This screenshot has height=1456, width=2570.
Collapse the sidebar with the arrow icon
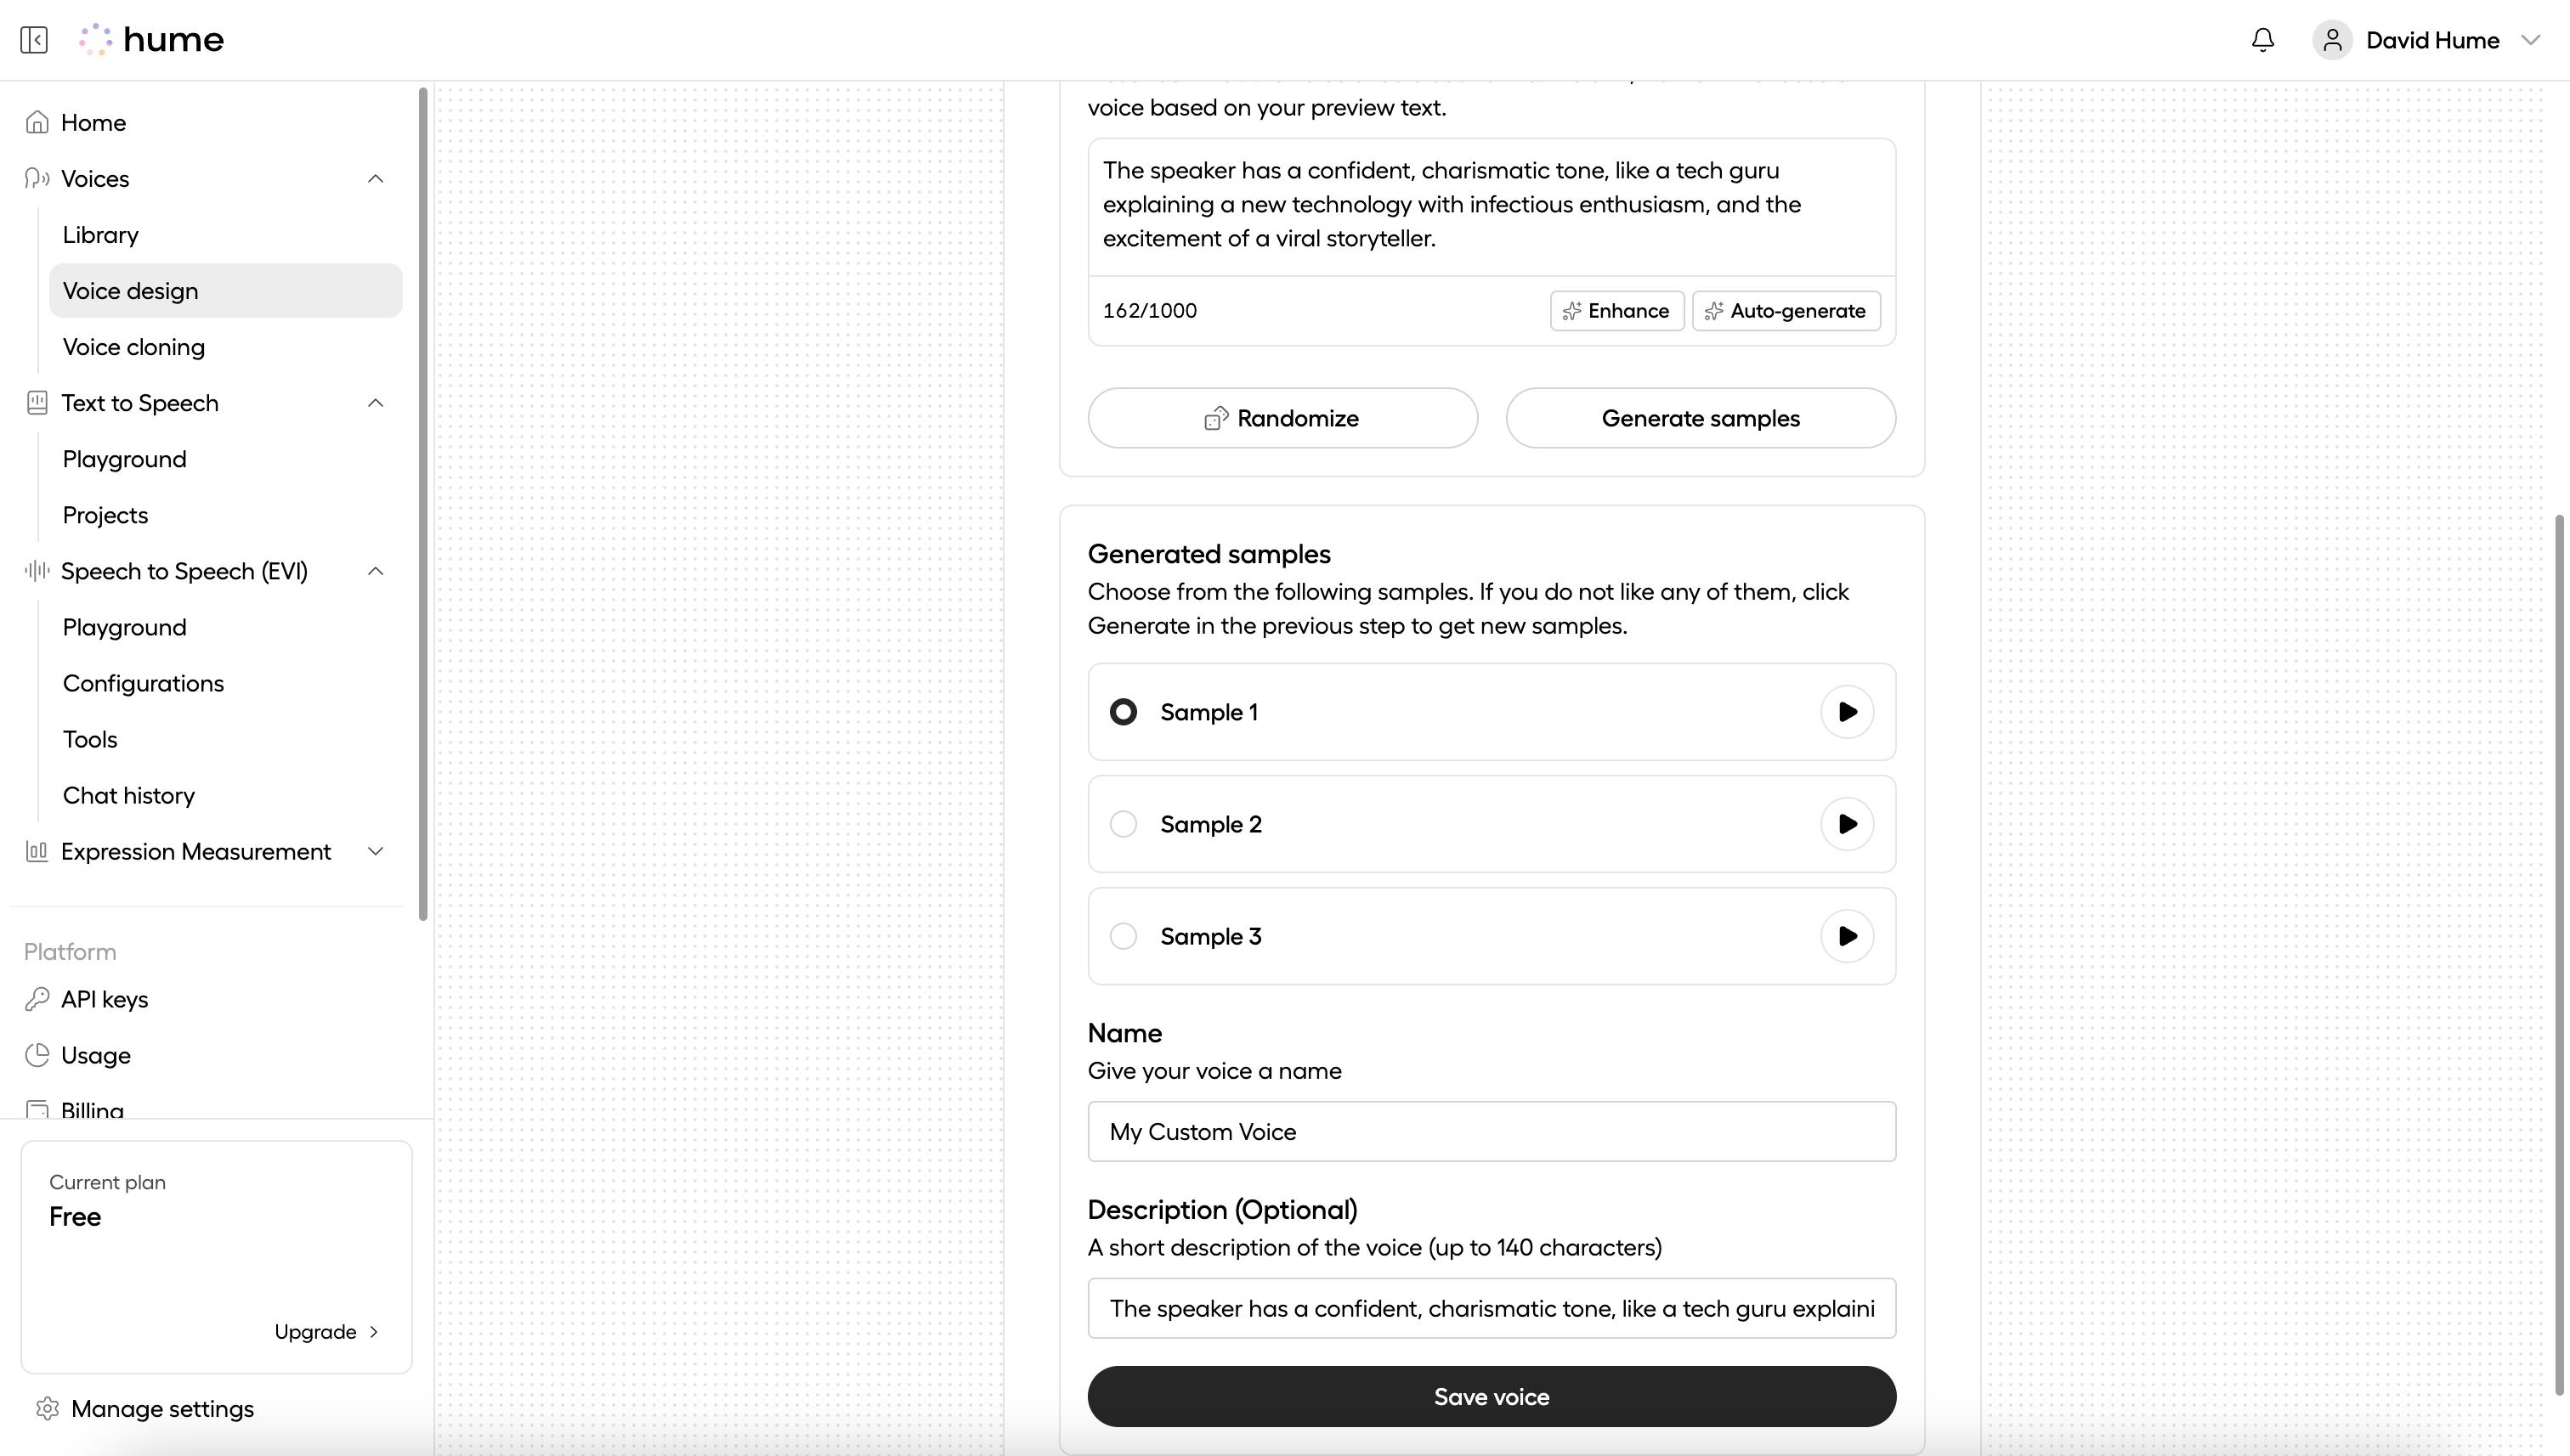click(x=33, y=39)
